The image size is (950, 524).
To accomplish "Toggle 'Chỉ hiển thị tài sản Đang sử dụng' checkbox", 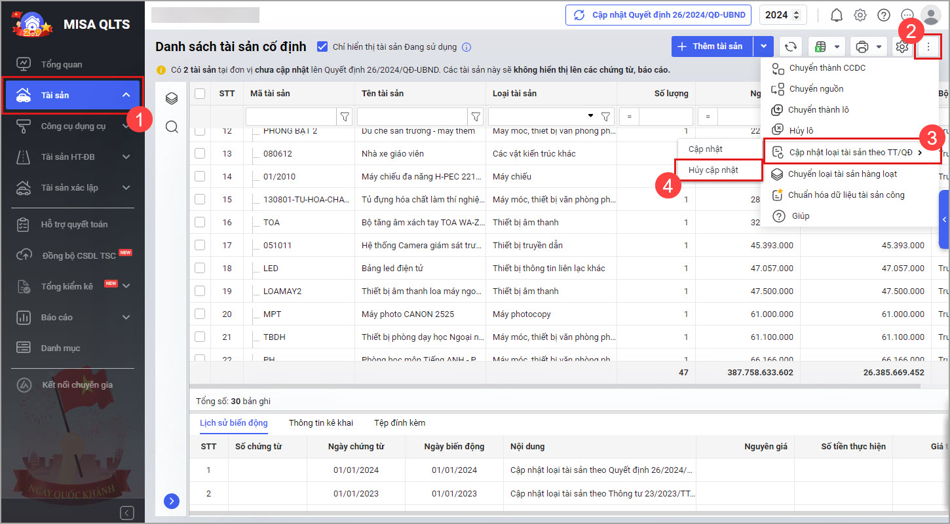I will [x=322, y=47].
